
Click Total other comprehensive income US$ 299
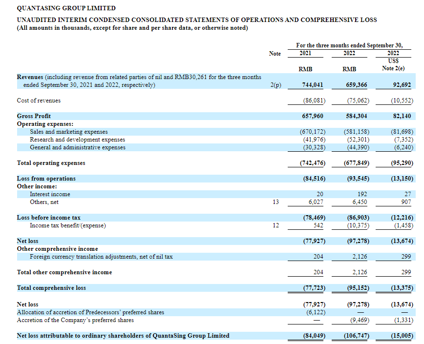pos(406,272)
